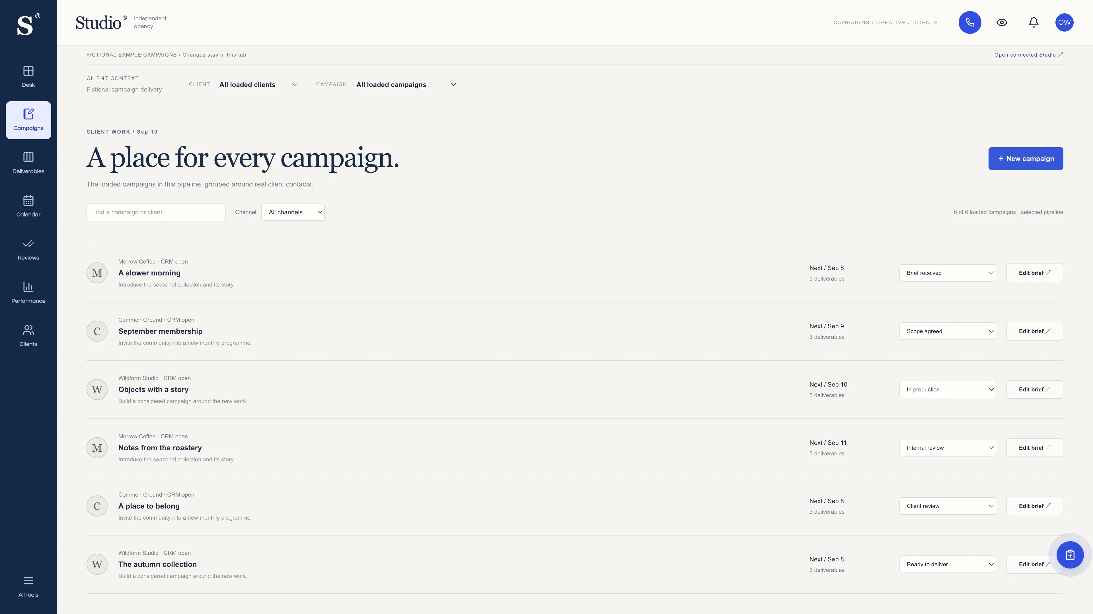Edit brief for September membership

1034,331
